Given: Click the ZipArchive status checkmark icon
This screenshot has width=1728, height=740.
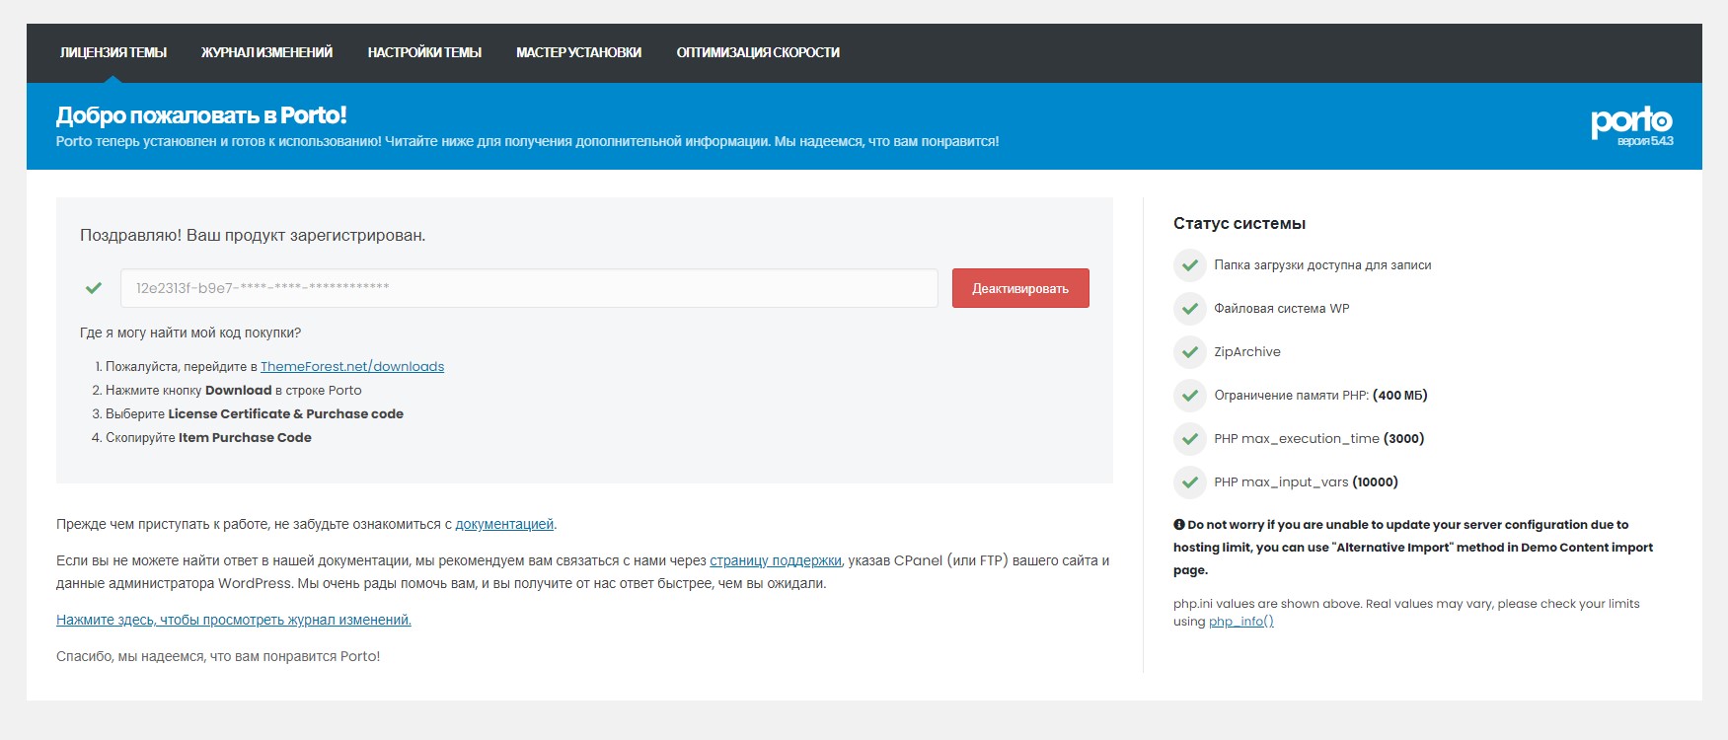Looking at the screenshot, I should [x=1189, y=352].
